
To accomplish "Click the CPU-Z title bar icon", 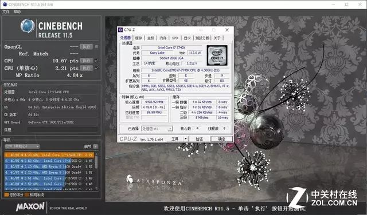I will (120, 30).
